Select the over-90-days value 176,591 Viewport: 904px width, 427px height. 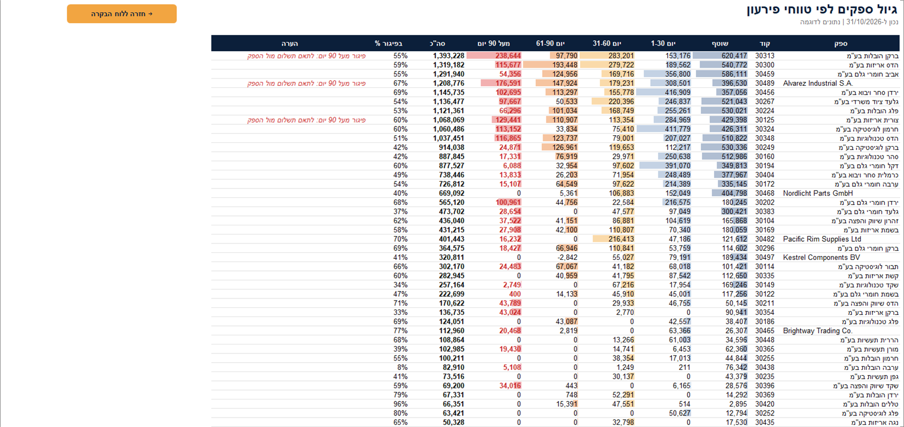(x=507, y=84)
